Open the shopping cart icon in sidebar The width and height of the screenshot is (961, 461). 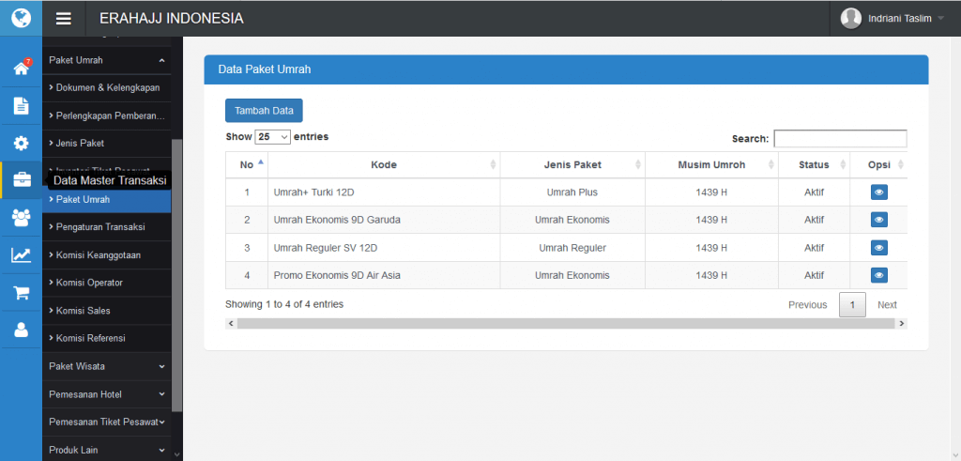click(x=21, y=293)
